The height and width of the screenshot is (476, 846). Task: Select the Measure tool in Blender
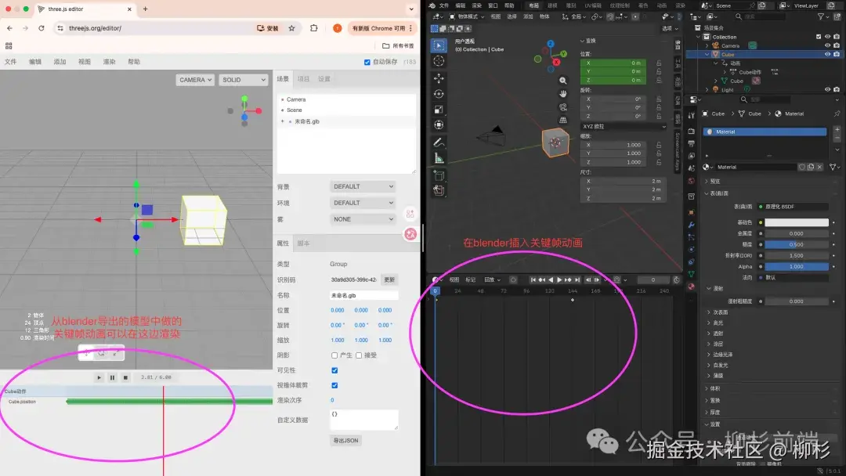click(439, 158)
